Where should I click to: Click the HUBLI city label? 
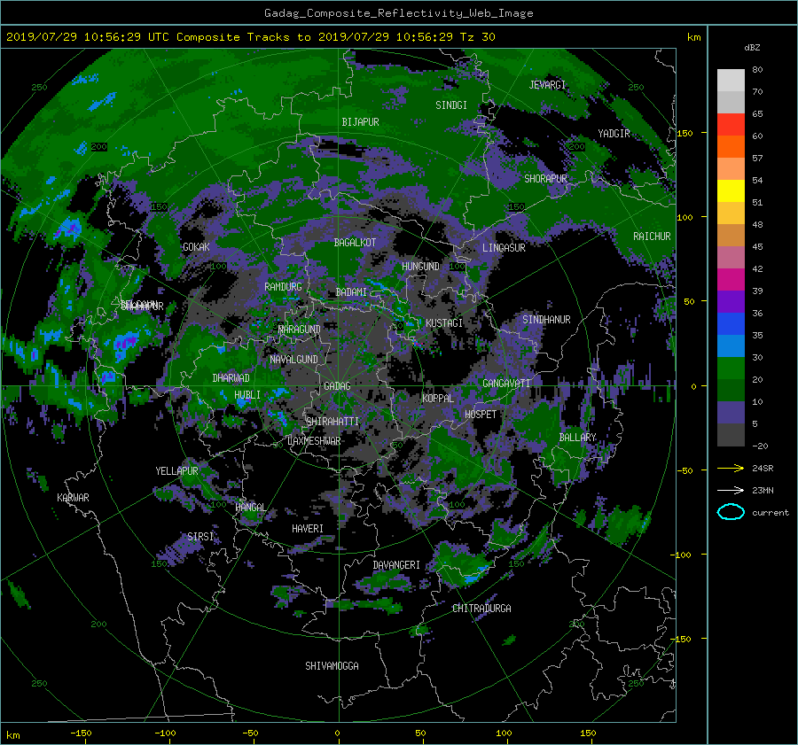pos(247,395)
